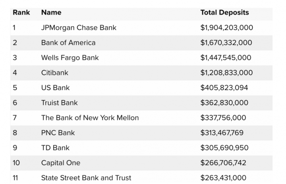Click Truist Bank in the Name column
The image size is (286, 184).
point(60,103)
